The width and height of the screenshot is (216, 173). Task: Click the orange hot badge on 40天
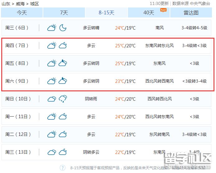(163, 10)
